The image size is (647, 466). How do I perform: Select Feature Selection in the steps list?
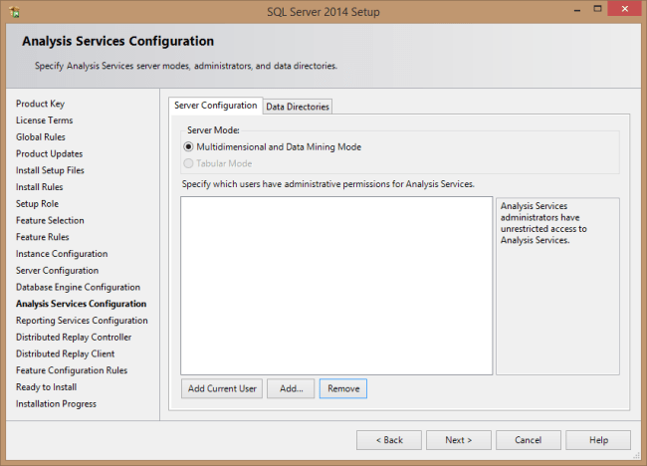(50, 220)
